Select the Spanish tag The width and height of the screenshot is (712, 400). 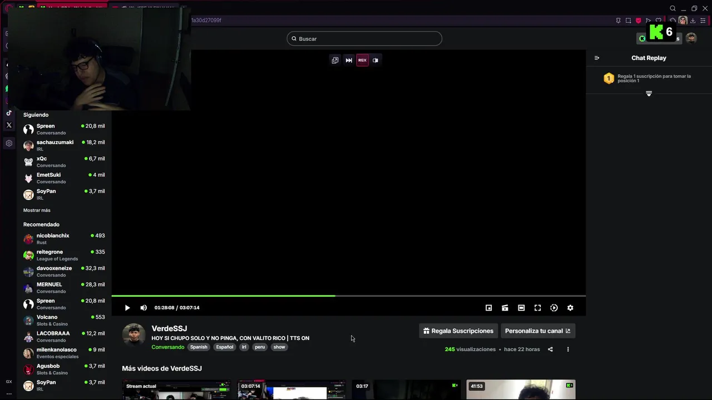(199, 347)
